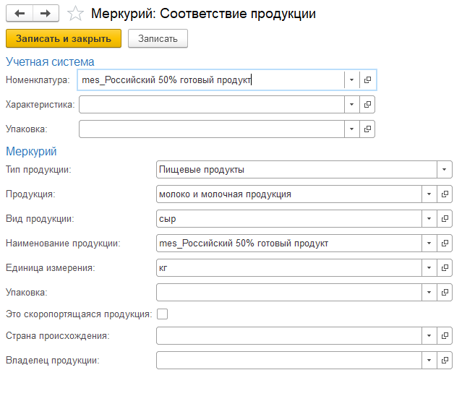475x396 pixels.
Task: Click the Страна происхождения input field
Action: tap(288, 336)
